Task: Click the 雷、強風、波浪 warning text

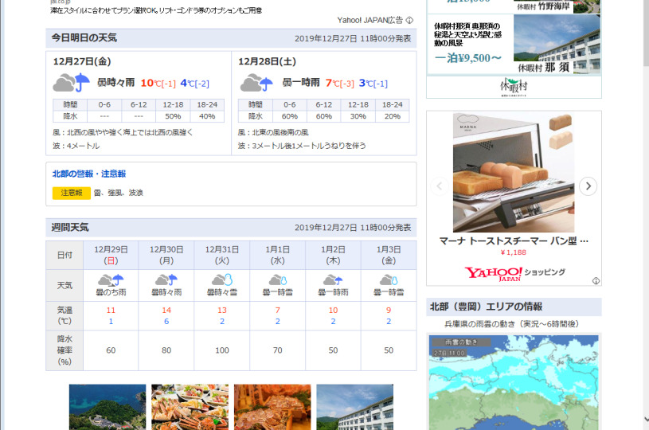Action: coord(119,193)
